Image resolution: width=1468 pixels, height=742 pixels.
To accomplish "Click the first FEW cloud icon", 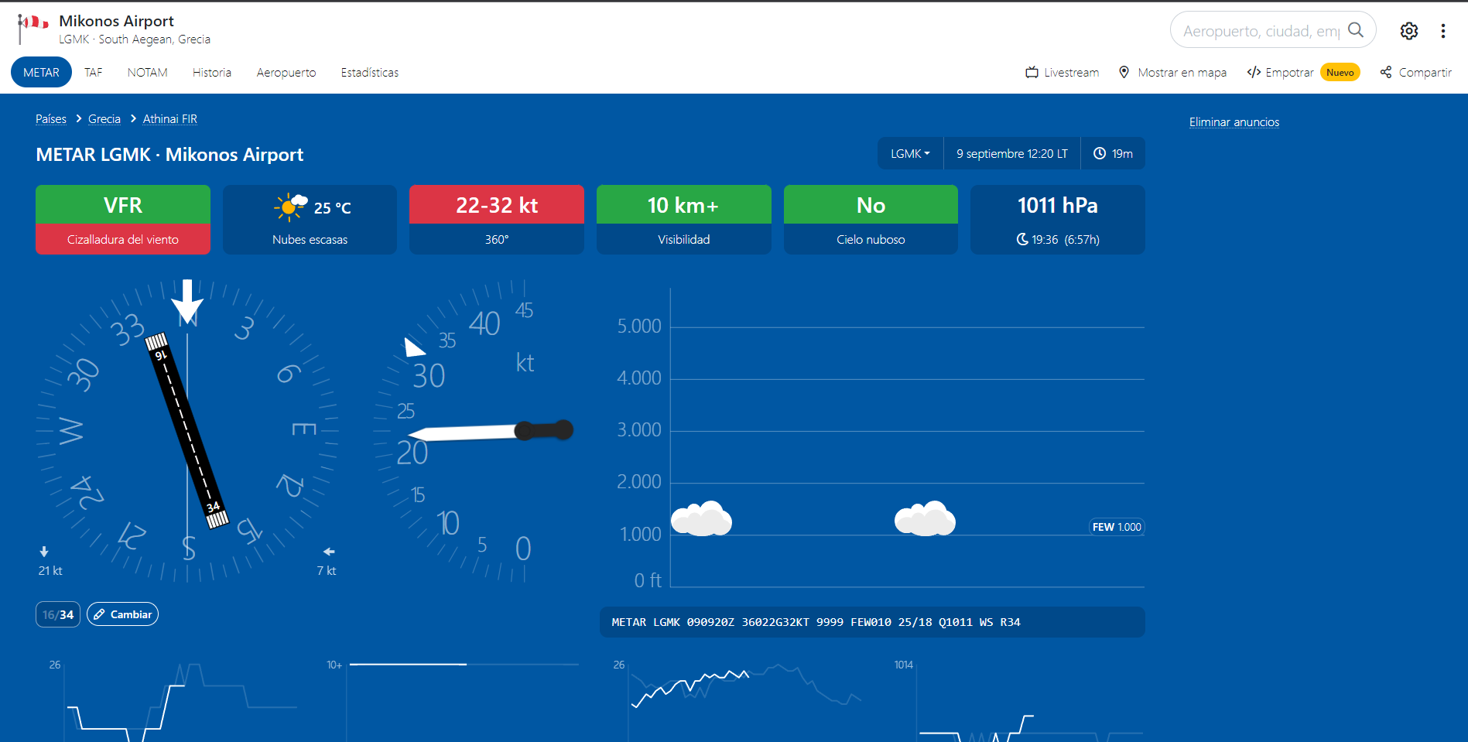I will pos(701,518).
